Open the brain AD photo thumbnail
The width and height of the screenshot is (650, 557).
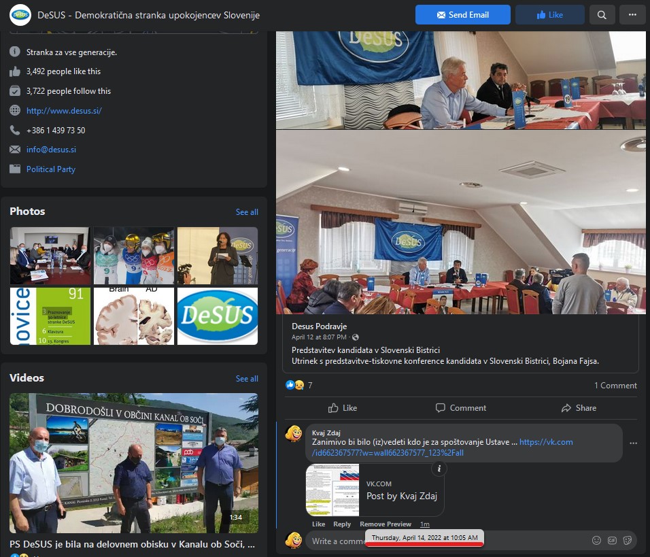coord(133,316)
